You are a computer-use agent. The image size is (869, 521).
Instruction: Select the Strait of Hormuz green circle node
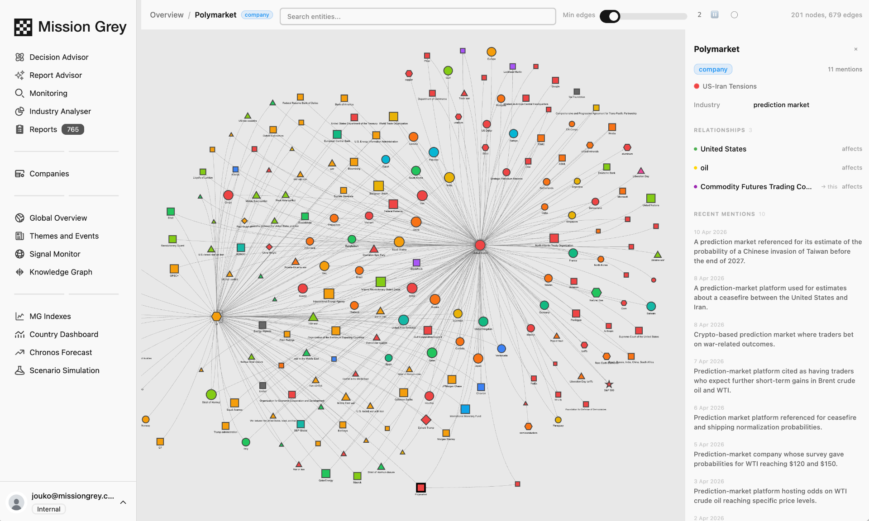[x=211, y=394]
